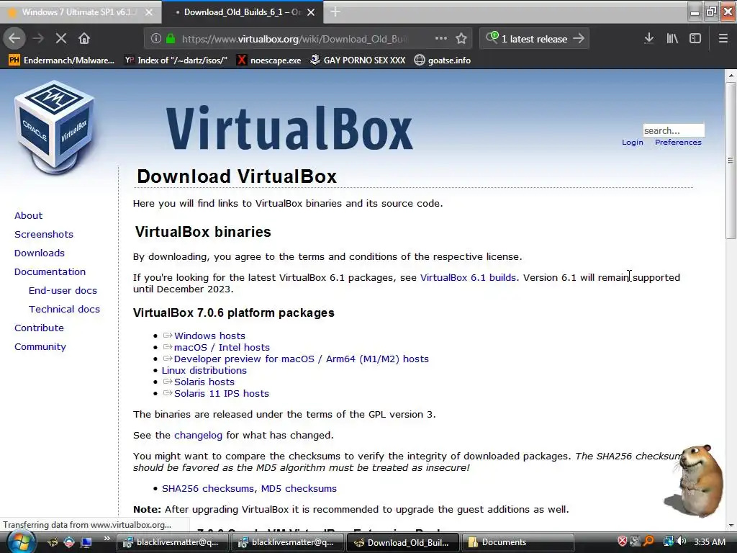Open the Index of /~dartz/isos/ bookmark
737x553 pixels.
(x=176, y=60)
